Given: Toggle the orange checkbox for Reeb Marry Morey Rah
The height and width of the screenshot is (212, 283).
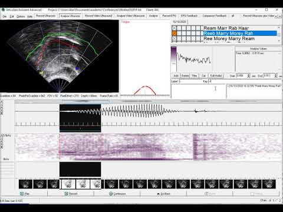Looking at the screenshot, I should 174,34.
